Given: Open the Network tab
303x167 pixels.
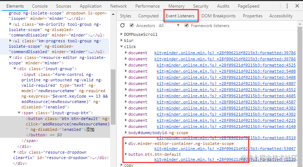Looking at the screenshot, I should pos(118,6).
